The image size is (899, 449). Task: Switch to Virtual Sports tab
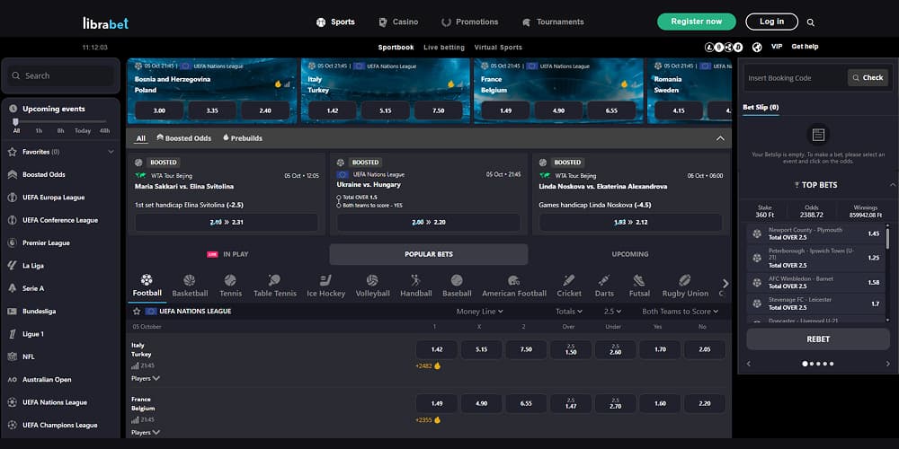498,48
